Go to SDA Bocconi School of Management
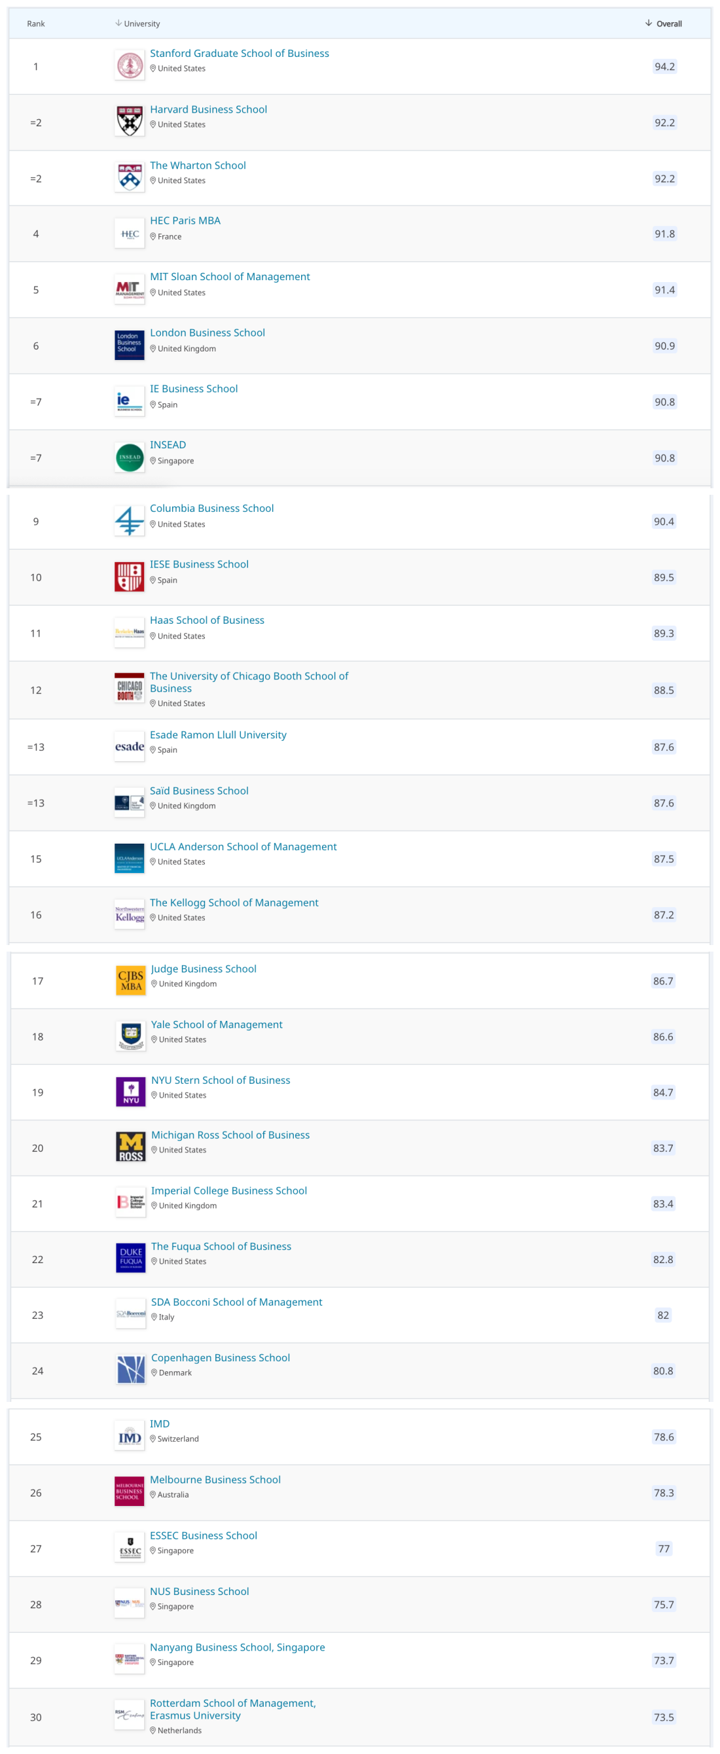 [236, 1302]
